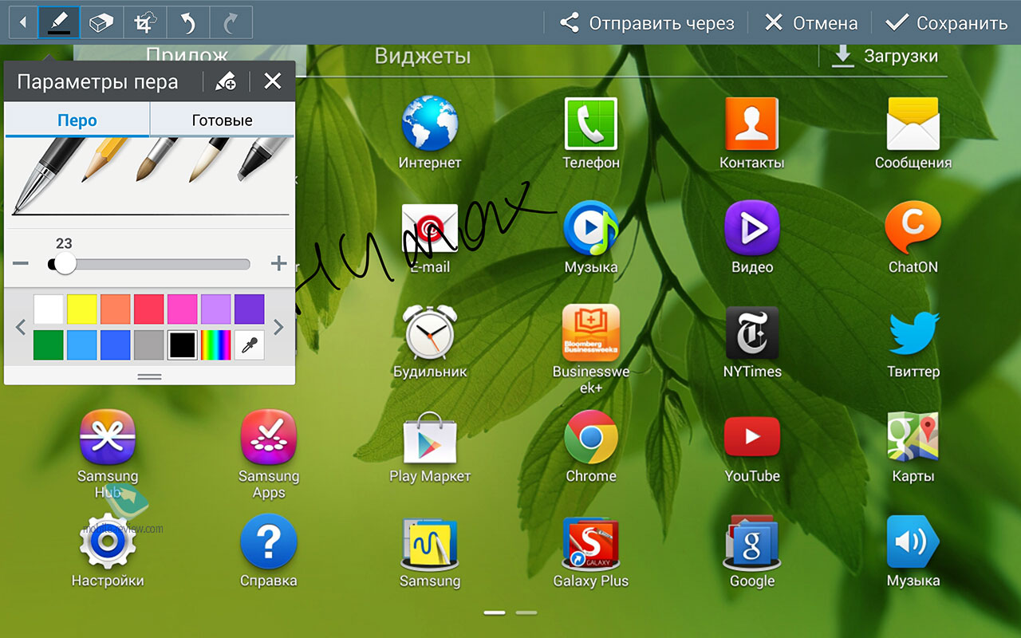Open the Виджеты tab
The width and height of the screenshot is (1021, 638).
coord(423,57)
